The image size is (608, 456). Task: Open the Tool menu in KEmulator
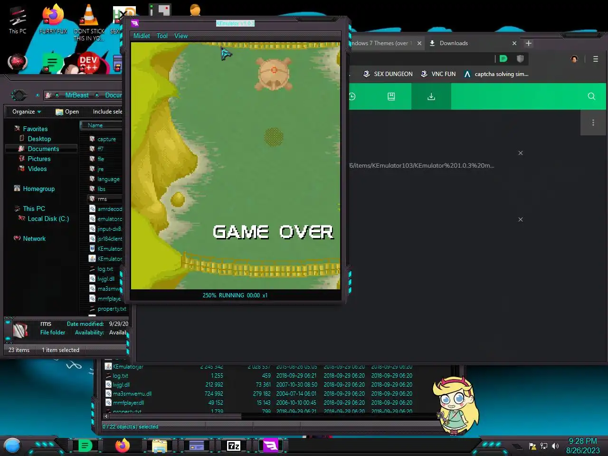click(x=162, y=36)
